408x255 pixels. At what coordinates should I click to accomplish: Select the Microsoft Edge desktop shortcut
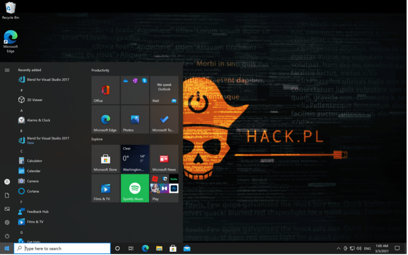10,41
